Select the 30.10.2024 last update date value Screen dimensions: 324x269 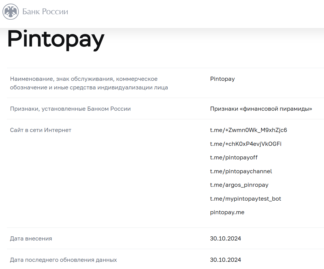[225, 260]
